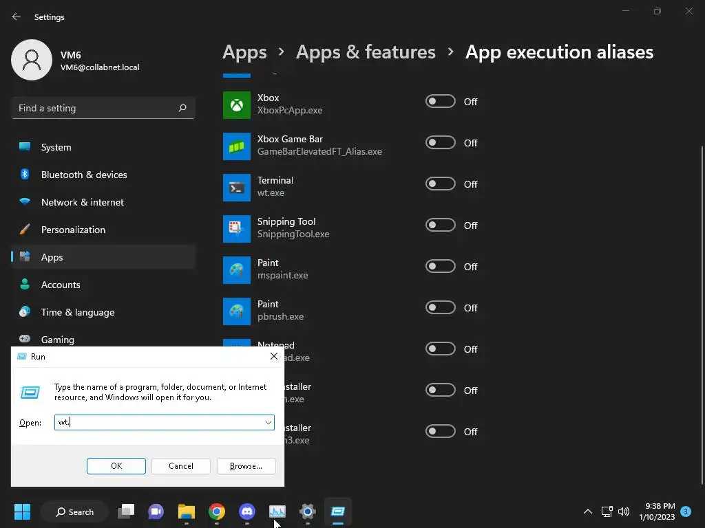Screen dimensions: 705x528
Task: Go to Apps & features breadcrumb
Action: (x=366, y=52)
